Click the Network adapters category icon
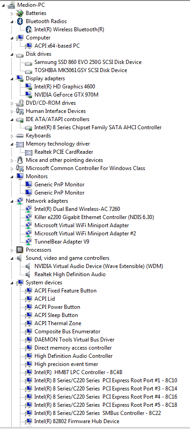 19,201
